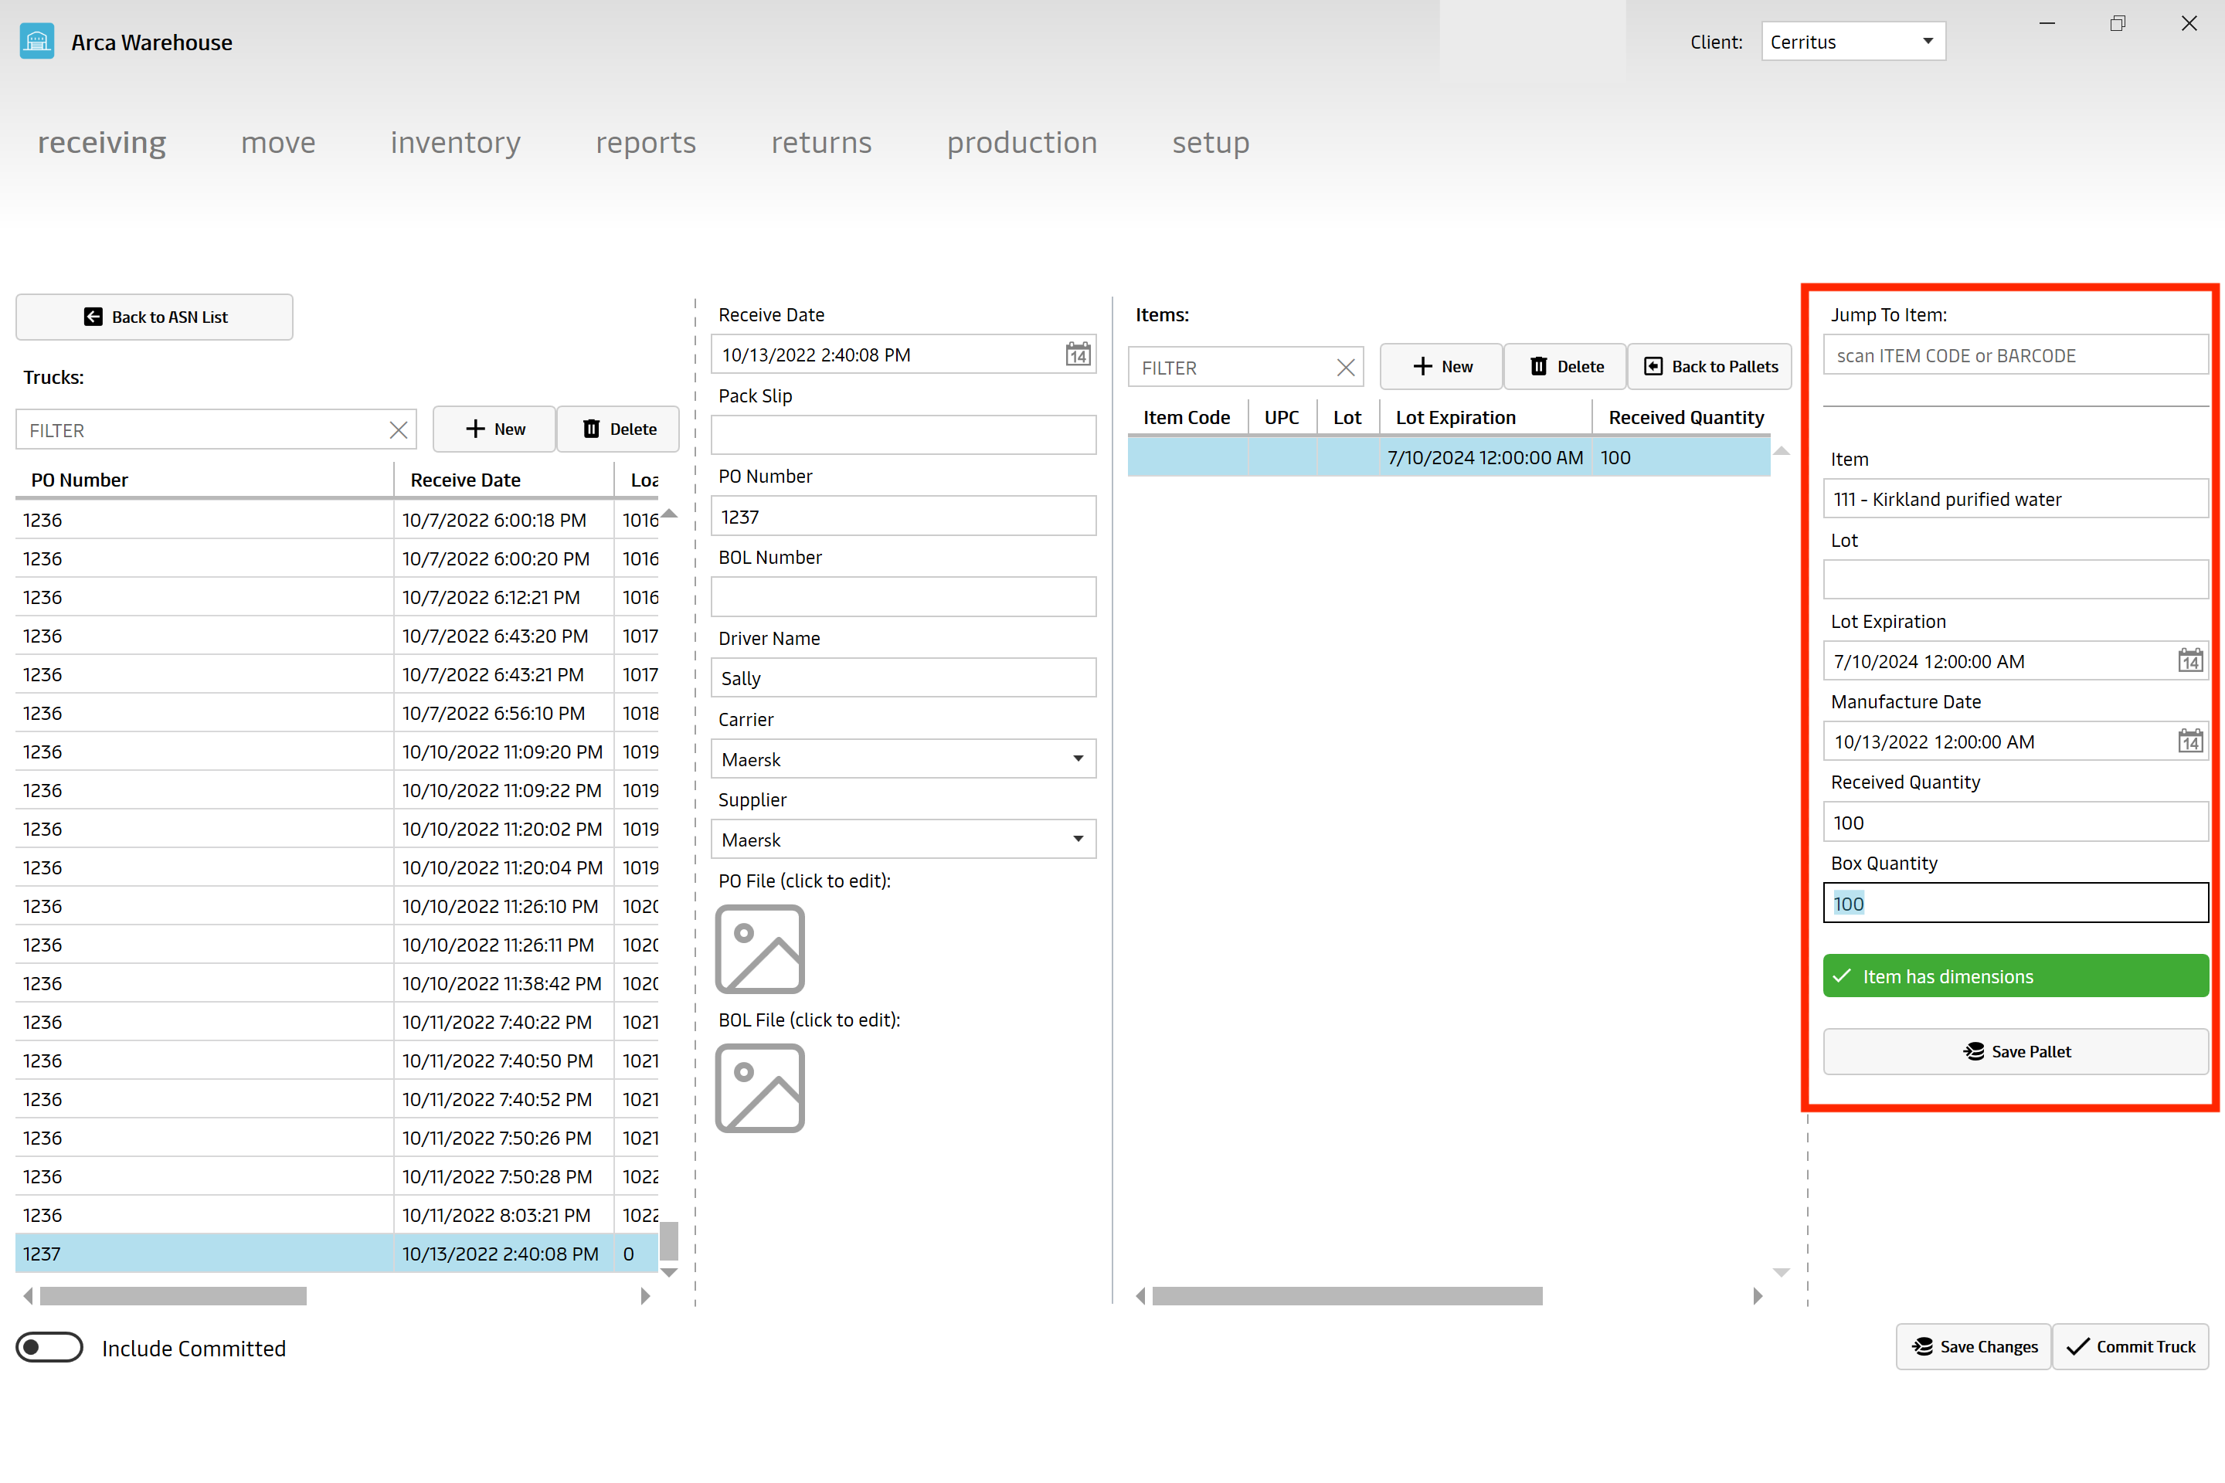Open the Receive Date calendar picker
Image resolution: width=2225 pixels, height=1483 pixels.
(x=1078, y=355)
